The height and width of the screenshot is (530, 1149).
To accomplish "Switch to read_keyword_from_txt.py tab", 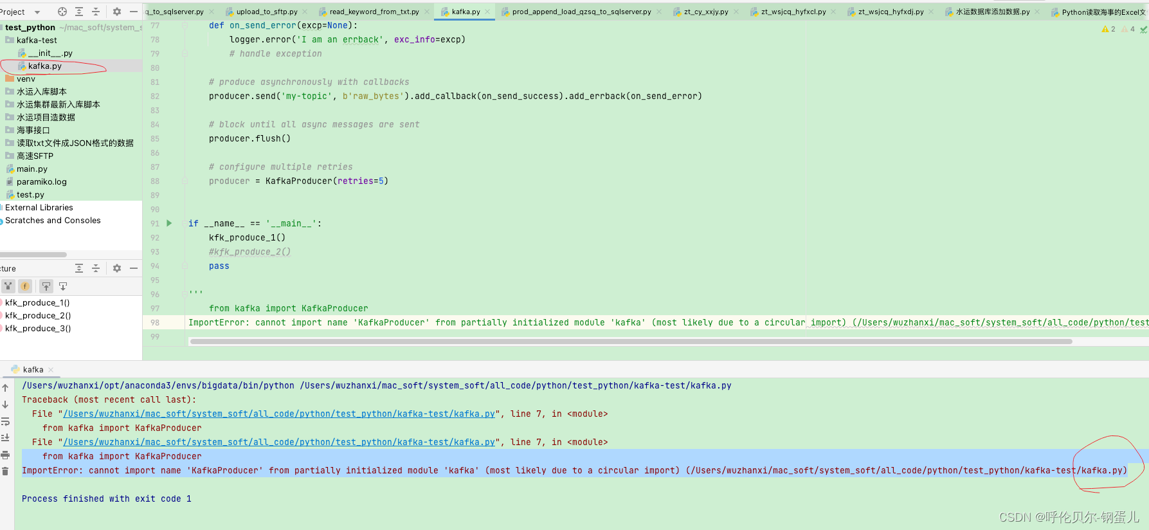I will [374, 12].
